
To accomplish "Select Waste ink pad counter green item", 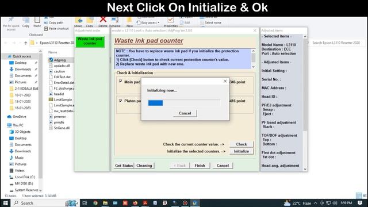I will pyautogui.click(x=90, y=42).
